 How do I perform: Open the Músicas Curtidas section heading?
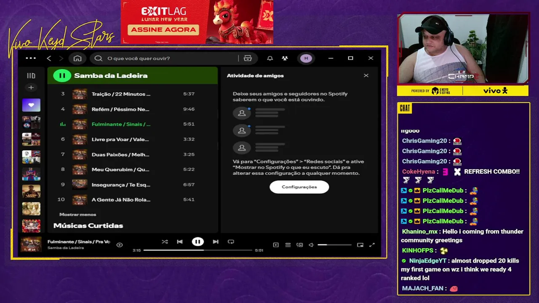(x=88, y=226)
